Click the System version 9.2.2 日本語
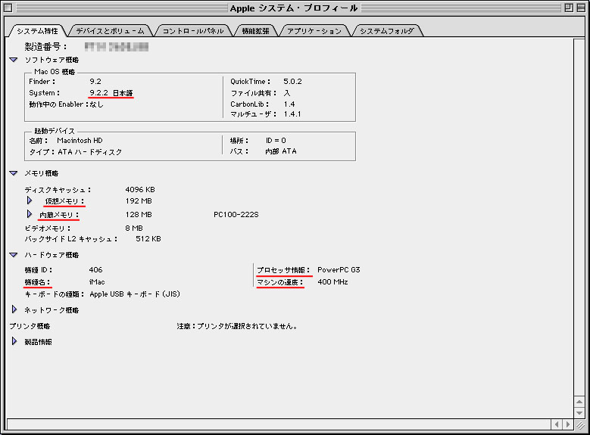This screenshot has width=590, height=435. [111, 93]
